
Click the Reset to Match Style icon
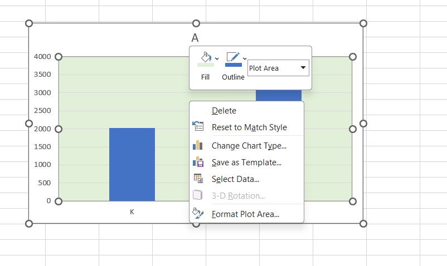tap(198, 126)
